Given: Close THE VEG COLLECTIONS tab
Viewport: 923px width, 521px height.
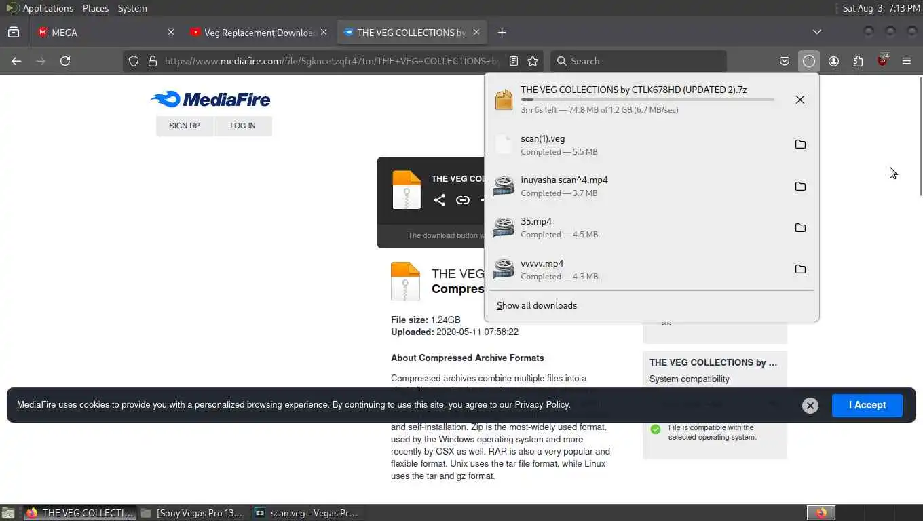Looking at the screenshot, I should (x=476, y=32).
